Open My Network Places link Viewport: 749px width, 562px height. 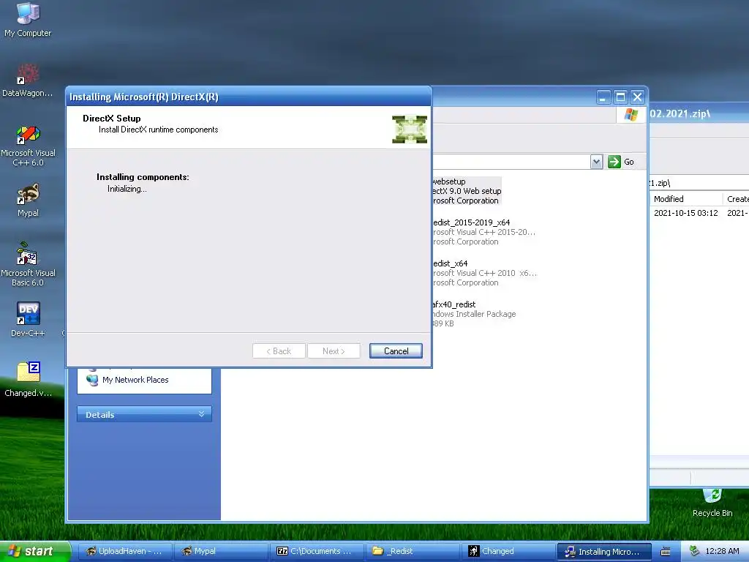pos(135,380)
